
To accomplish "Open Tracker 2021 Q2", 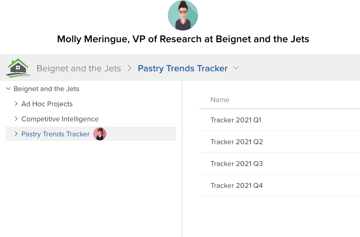I will coord(236,142).
